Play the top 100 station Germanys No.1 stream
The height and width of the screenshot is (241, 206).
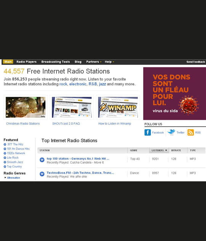point(42,160)
